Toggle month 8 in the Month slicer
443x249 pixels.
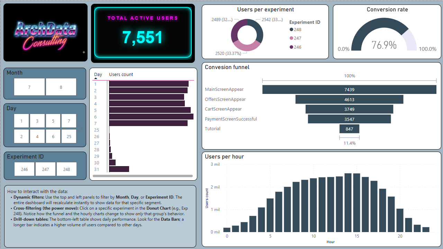point(61,87)
